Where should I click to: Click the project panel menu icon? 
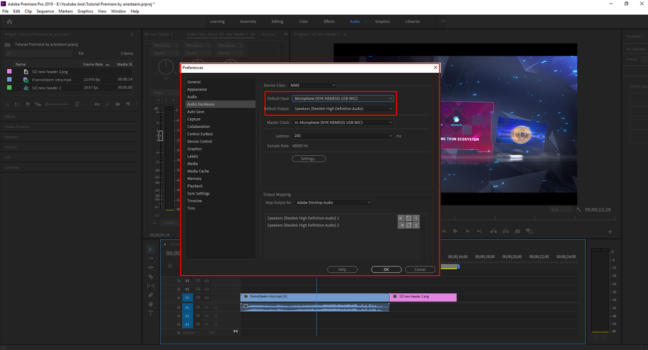coord(132,34)
